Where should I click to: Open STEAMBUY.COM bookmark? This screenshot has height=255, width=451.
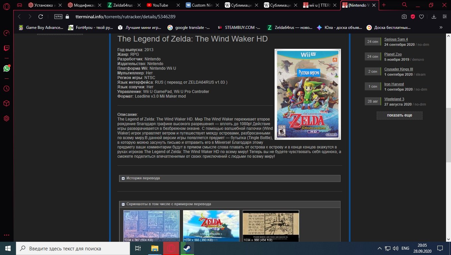[239, 28]
